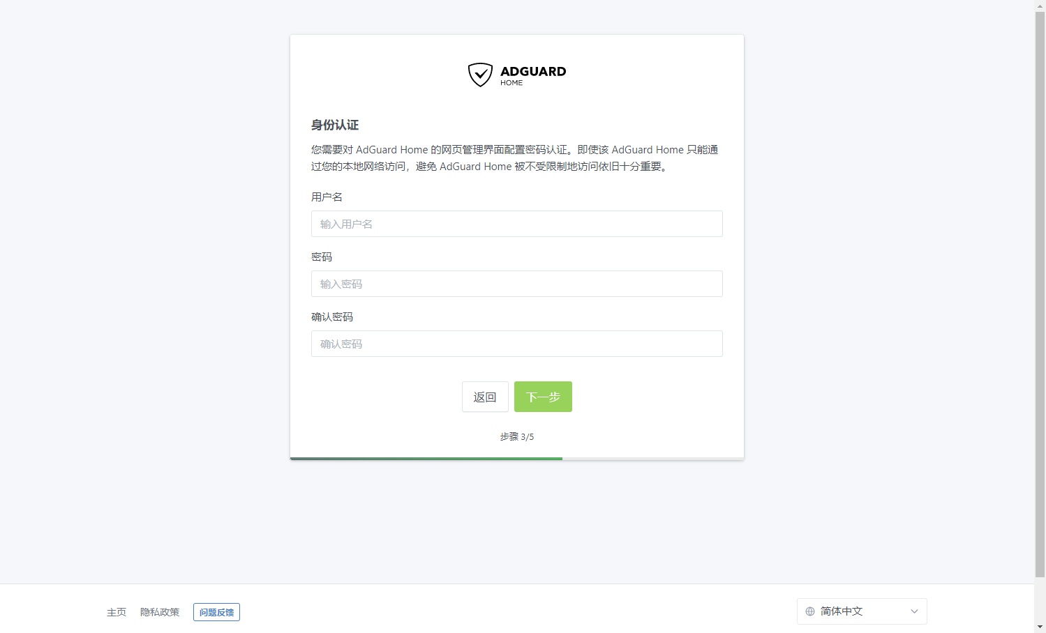
Task: Click the 身份认证 heading
Action: point(335,125)
